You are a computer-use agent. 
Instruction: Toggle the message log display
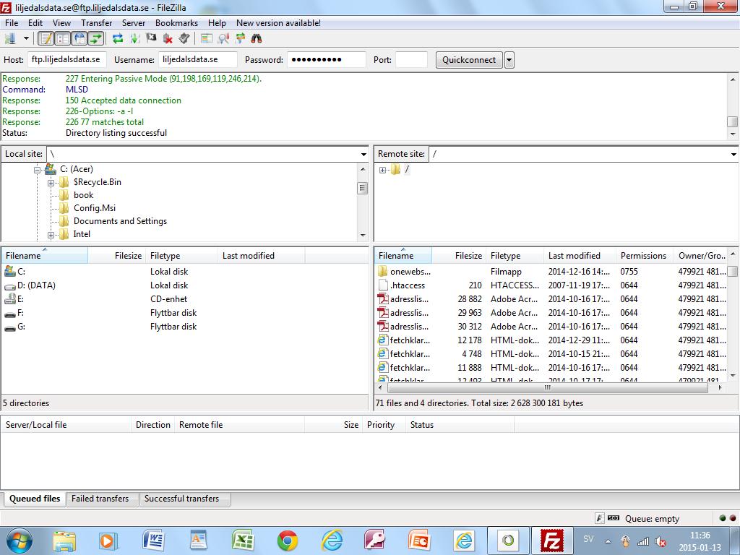46,39
